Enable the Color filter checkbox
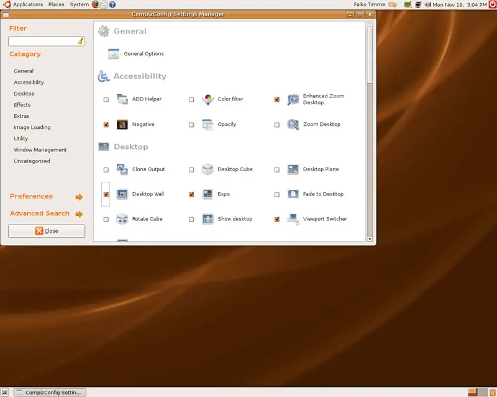 (191, 100)
